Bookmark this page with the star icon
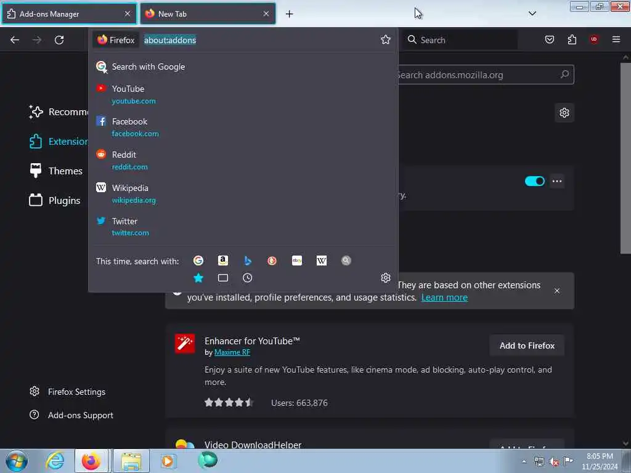This screenshot has width=631, height=473. click(x=386, y=39)
